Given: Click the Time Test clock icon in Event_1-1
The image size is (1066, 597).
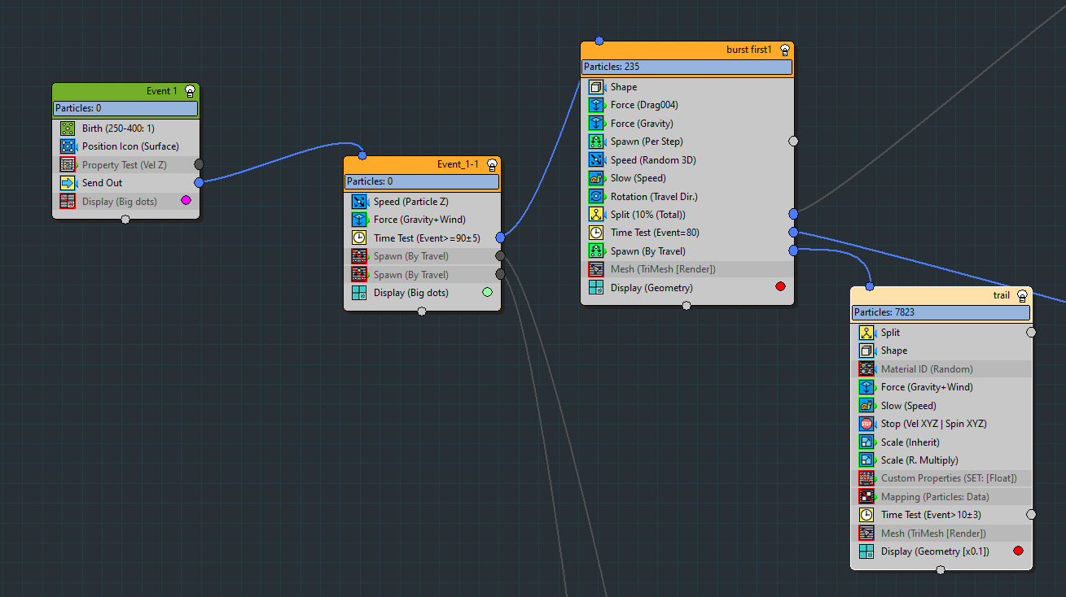Looking at the screenshot, I should click(x=359, y=237).
